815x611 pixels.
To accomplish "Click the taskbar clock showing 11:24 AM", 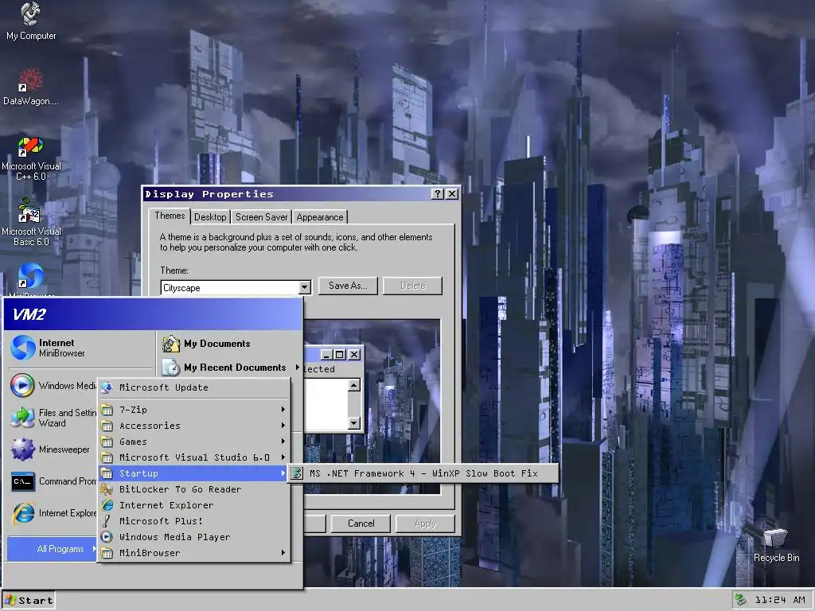I will (780, 600).
